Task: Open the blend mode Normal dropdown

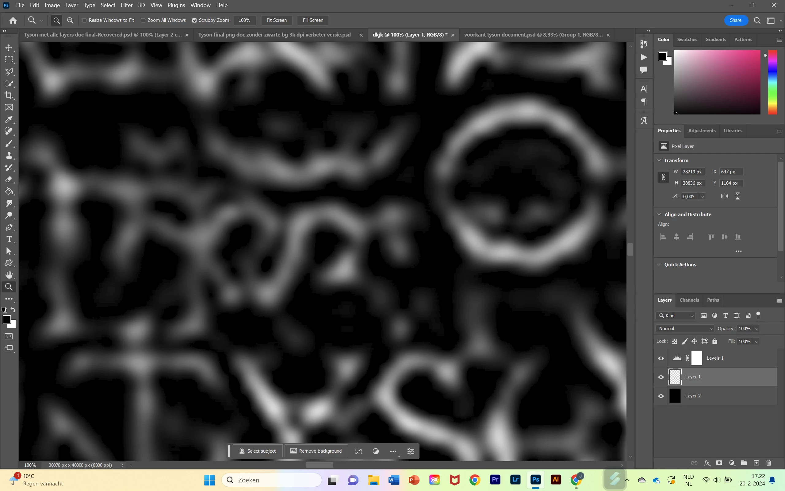Action: [x=685, y=329]
